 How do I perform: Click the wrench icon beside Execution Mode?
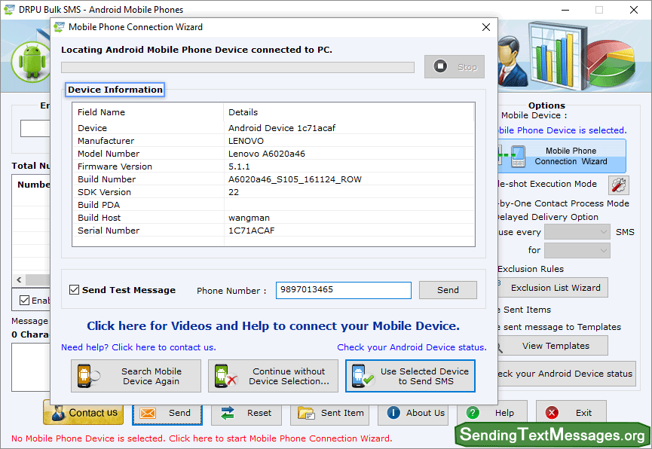click(x=618, y=185)
